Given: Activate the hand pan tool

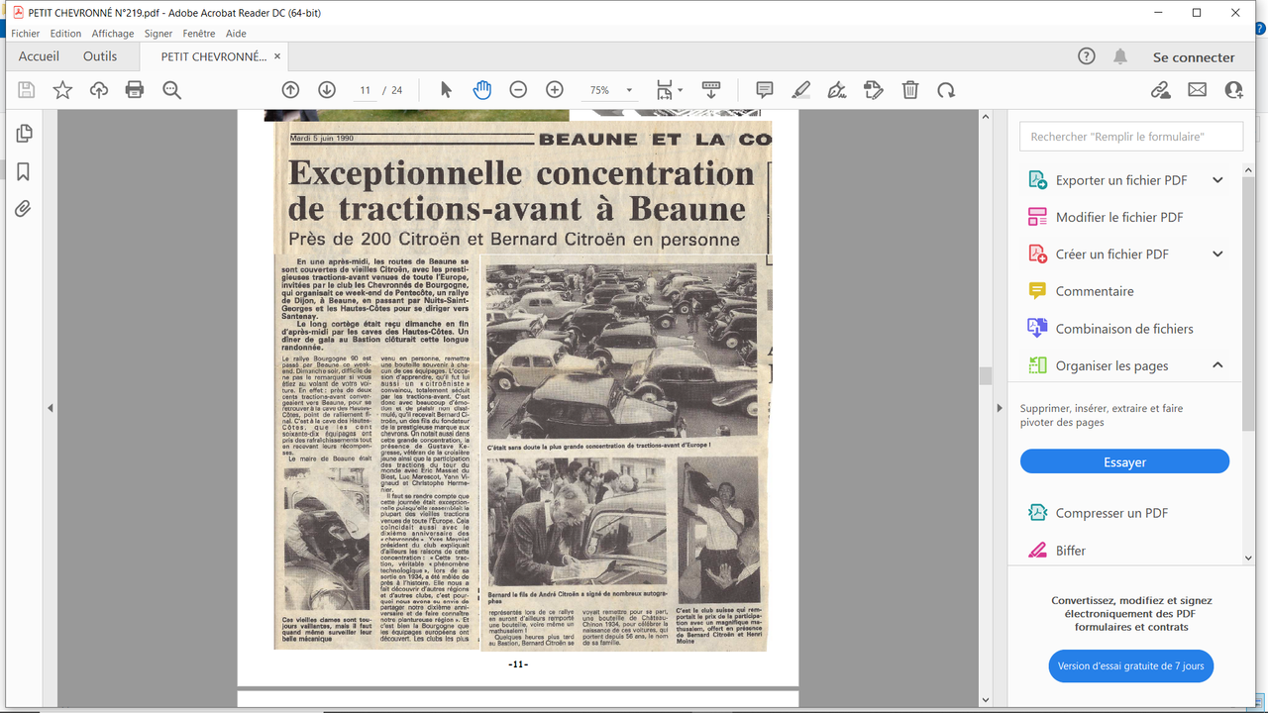Looking at the screenshot, I should tap(481, 90).
